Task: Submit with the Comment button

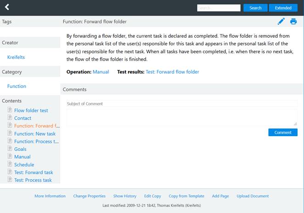Action: pos(282,132)
